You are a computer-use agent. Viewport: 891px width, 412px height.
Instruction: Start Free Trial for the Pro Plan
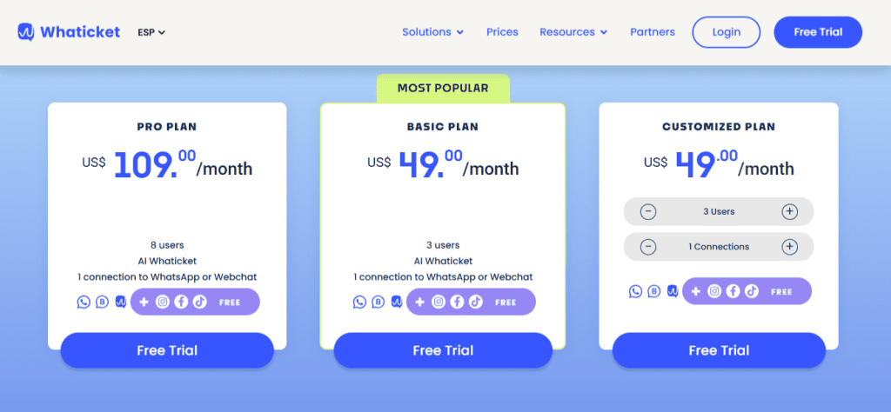(x=167, y=351)
